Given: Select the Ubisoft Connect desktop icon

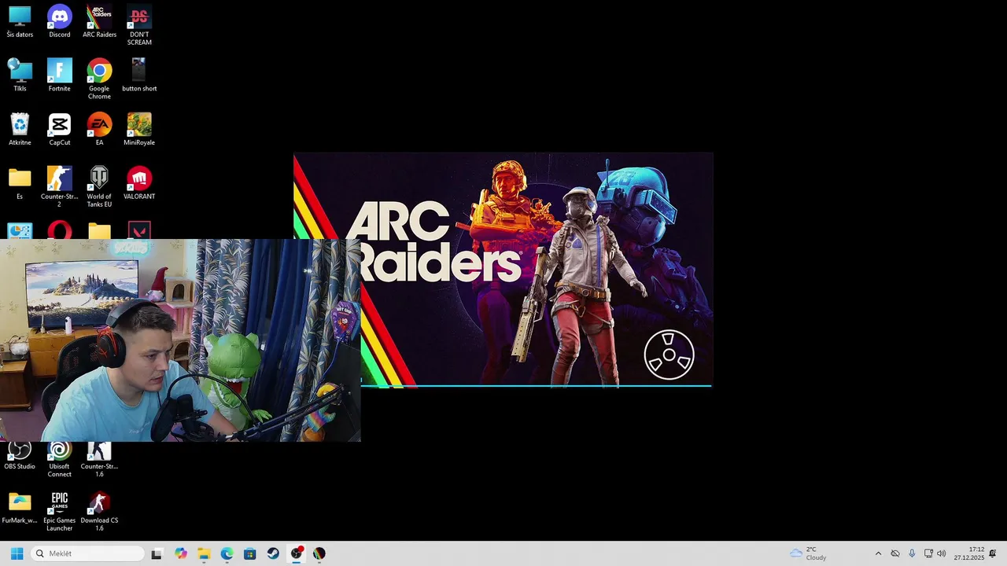Looking at the screenshot, I should coord(60,460).
